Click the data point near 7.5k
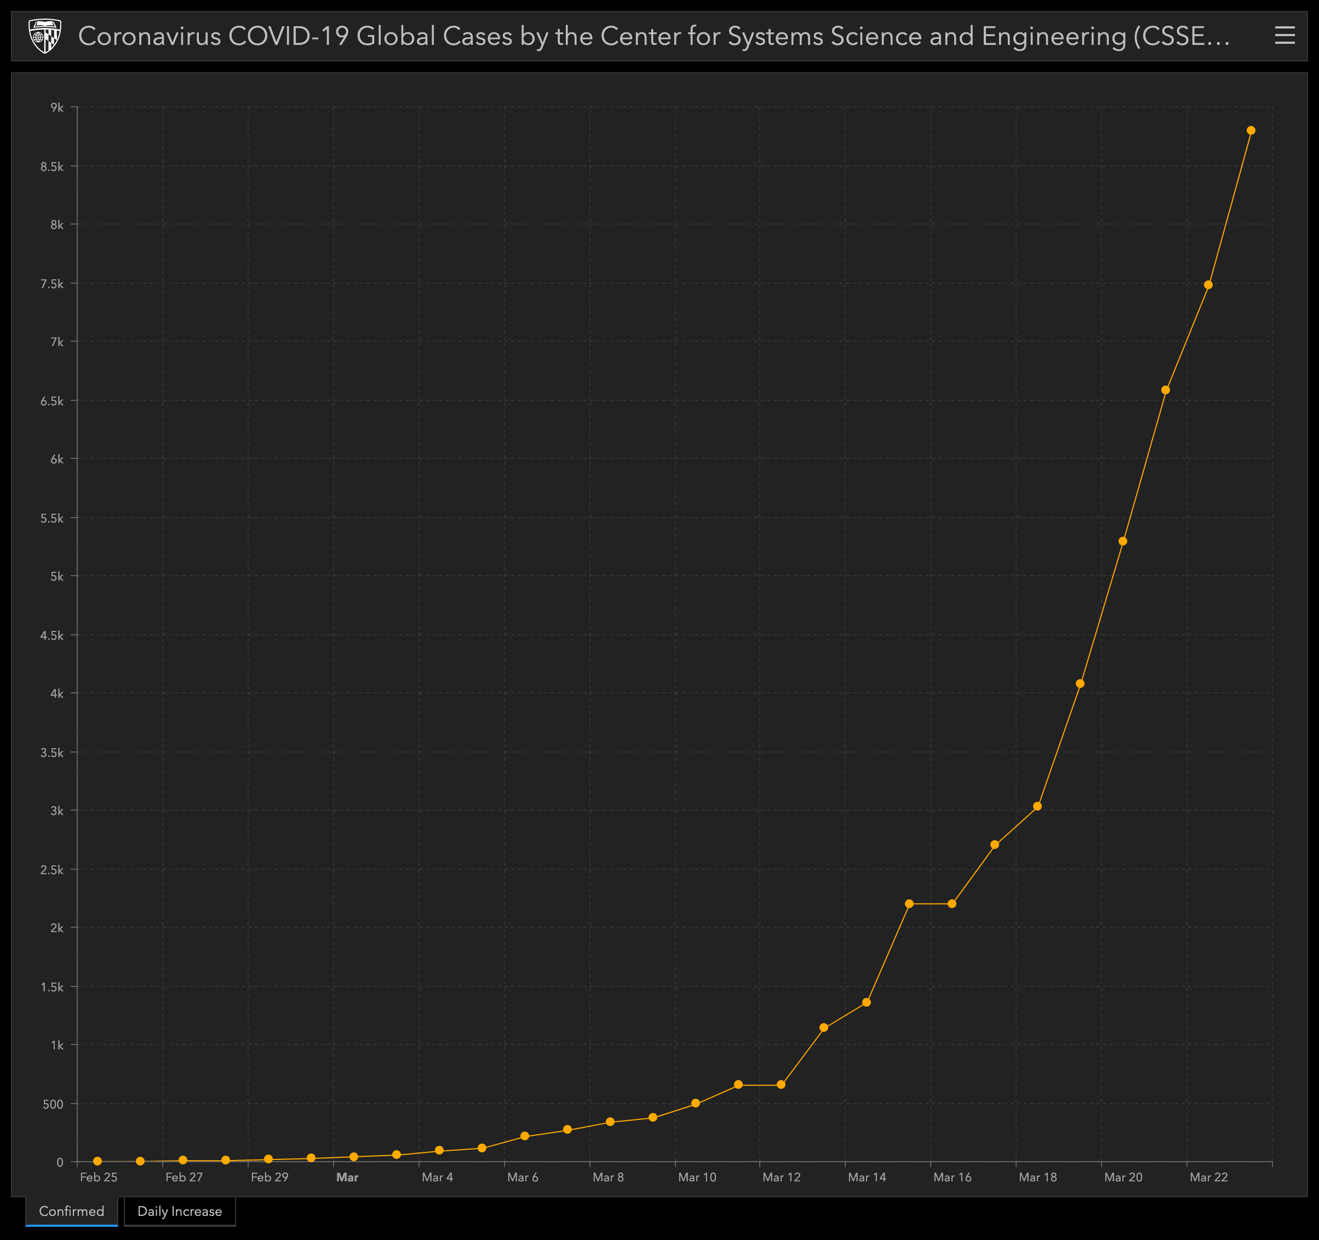1319x1240 pixels. pyautogui.click(x=1208, y=285)
